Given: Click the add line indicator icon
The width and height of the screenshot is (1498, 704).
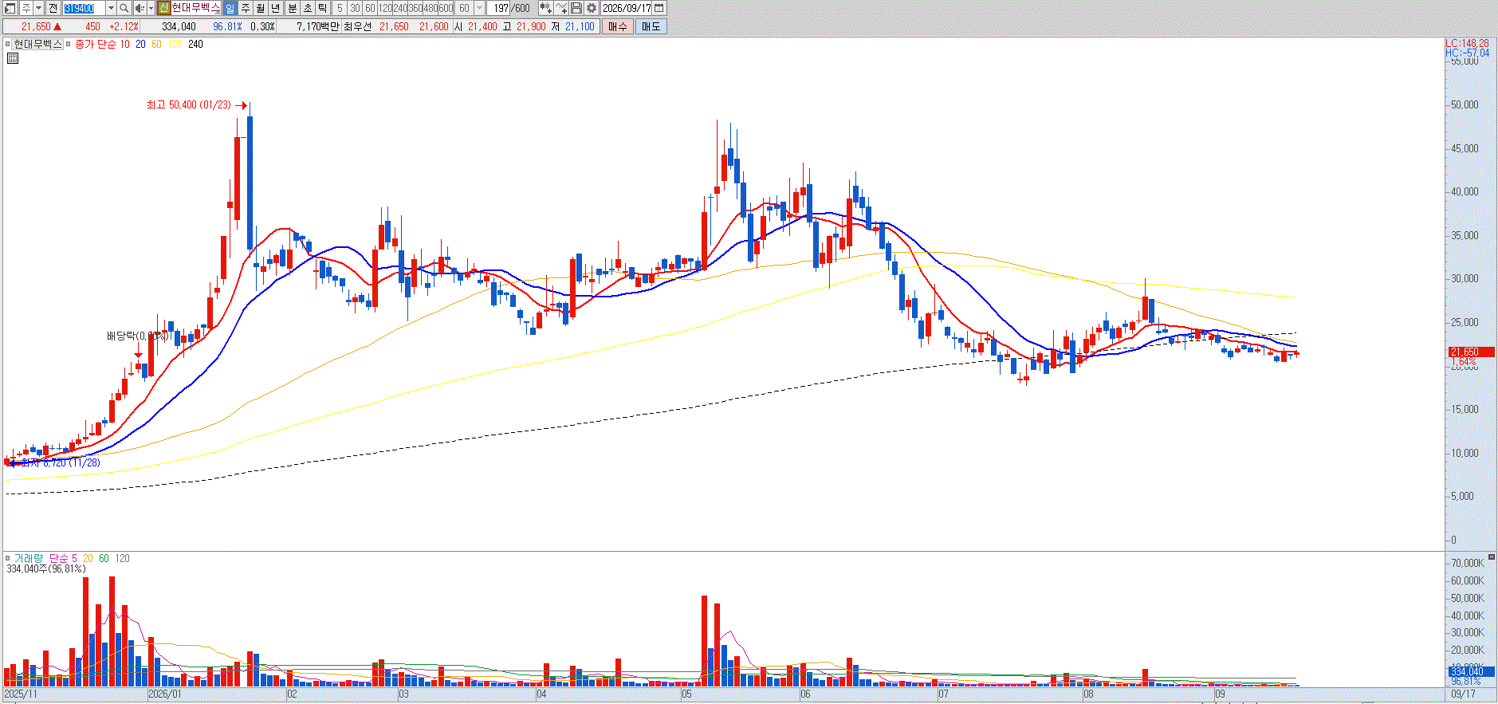Looking at the screenshot, I should (561, 8).
